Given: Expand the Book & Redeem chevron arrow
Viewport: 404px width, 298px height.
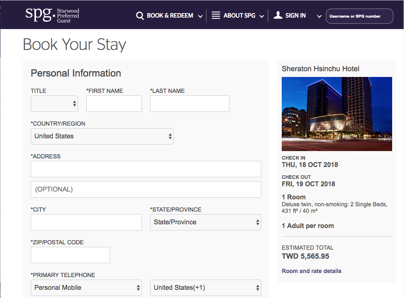Looking at the screenshot, I should point(200,16).
